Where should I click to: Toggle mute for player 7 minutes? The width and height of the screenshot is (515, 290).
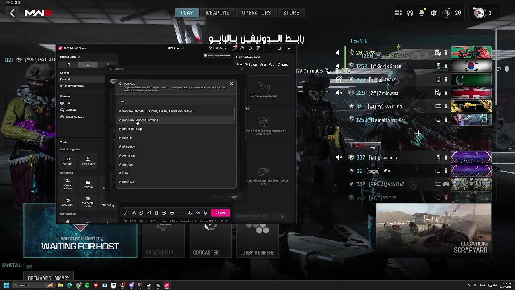(x=339, y=93)
